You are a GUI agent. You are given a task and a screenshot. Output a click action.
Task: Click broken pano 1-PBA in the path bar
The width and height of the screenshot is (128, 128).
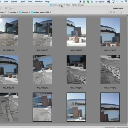click(x=41, y=12)
